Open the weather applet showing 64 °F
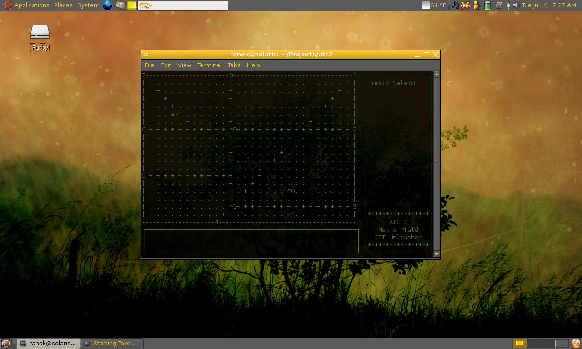Screen dimensions: 582x349 click(434, 5)
